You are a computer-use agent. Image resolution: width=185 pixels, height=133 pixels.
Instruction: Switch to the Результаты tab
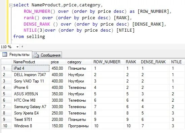[x=16, y=55]
